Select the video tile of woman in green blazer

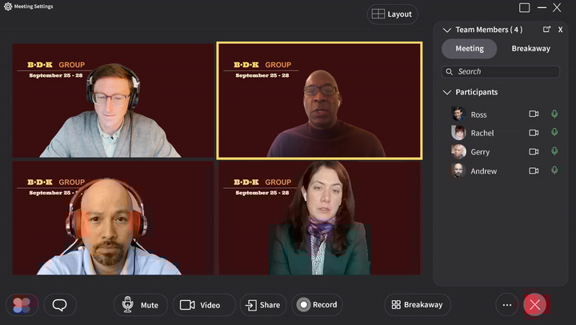pyautogui.click(x=320, y=218)
